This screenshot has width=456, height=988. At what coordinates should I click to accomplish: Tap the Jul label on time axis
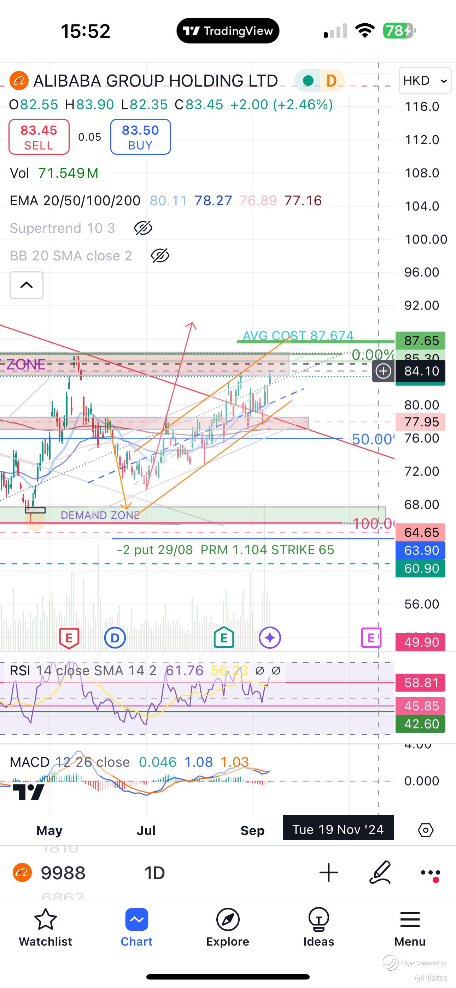pyautogui.click(x=146, y=830)
